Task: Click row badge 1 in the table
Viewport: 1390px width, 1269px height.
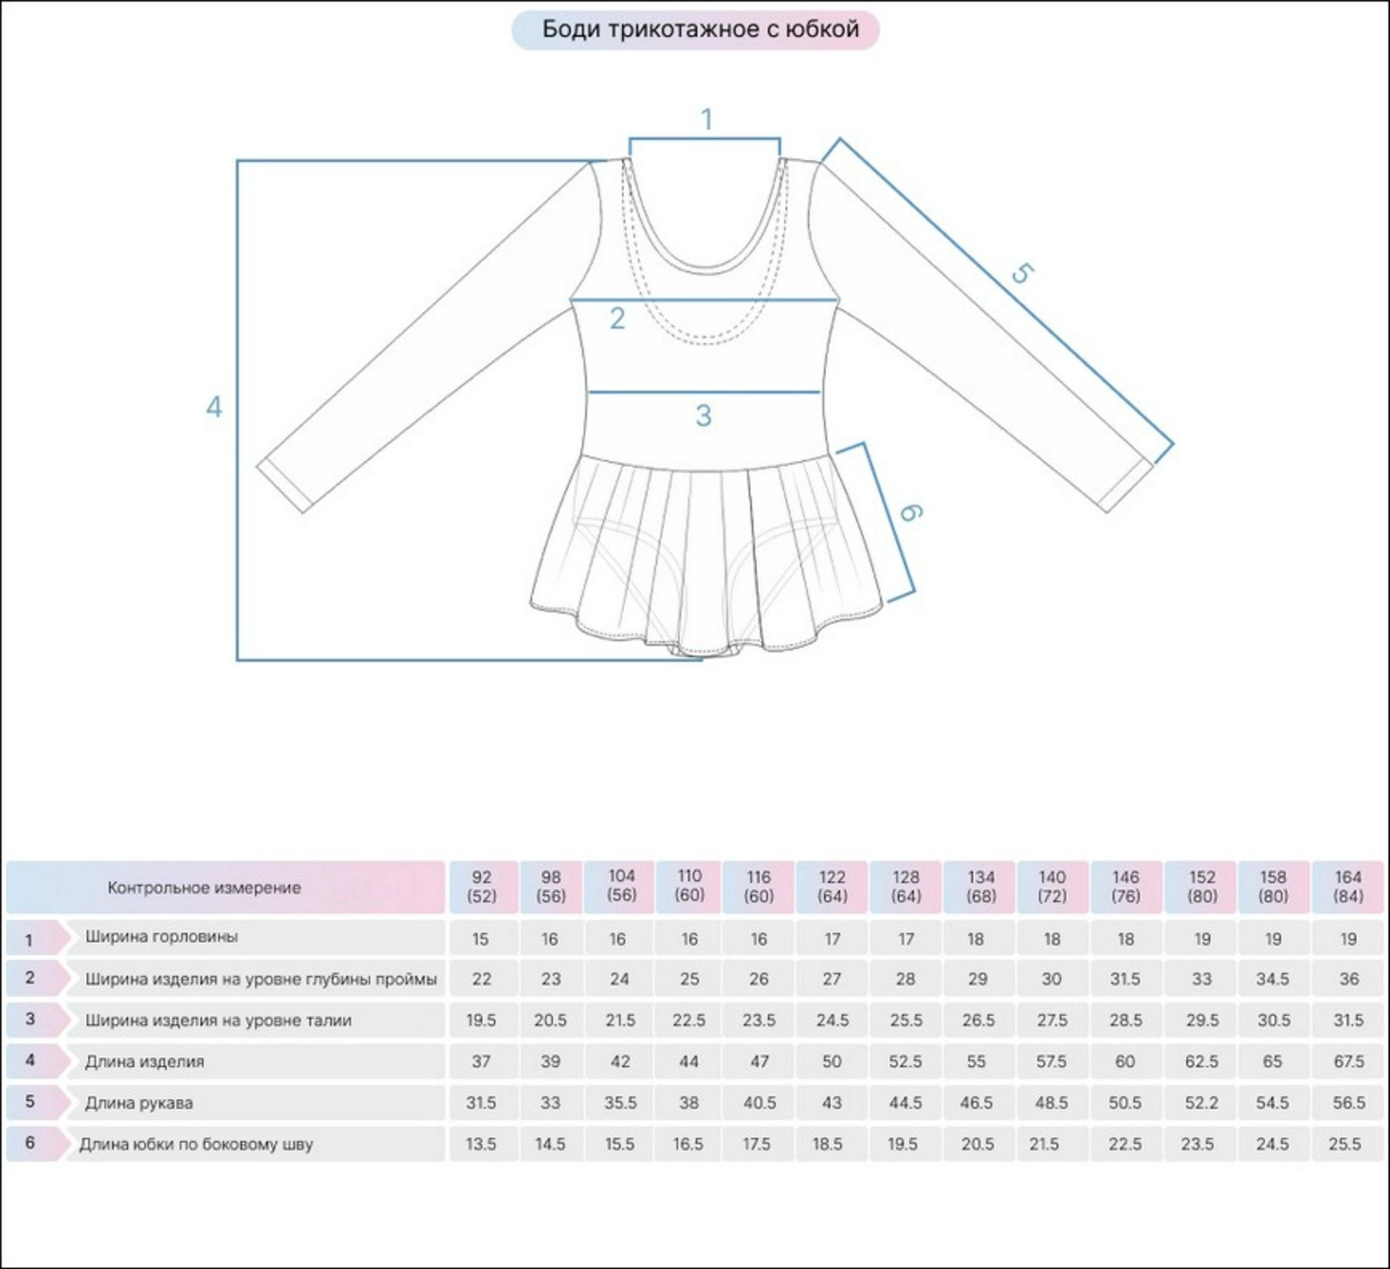Action: click(30, 939)
